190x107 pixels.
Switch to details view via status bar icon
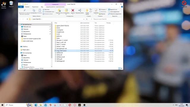click(x=119, y=68)
